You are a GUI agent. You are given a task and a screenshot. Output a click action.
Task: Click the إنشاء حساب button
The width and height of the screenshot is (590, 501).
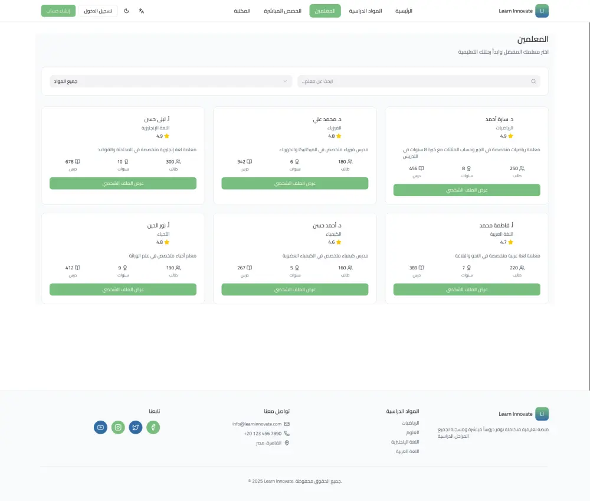pos(58,10)
